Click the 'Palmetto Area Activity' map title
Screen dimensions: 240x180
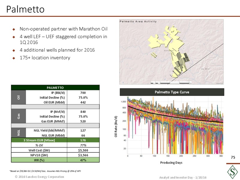138,21
